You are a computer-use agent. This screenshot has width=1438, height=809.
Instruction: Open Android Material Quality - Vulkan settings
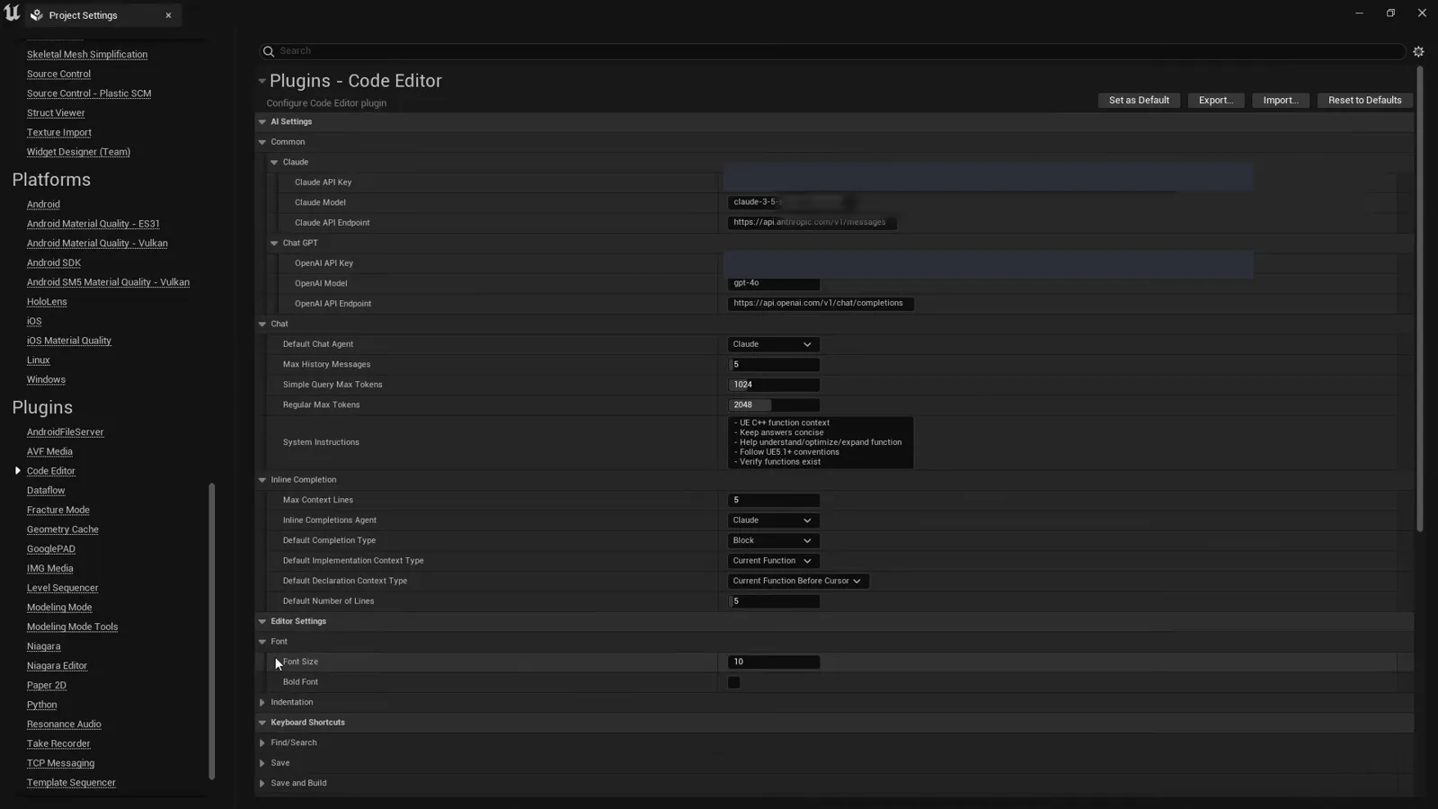click(97, 244)
